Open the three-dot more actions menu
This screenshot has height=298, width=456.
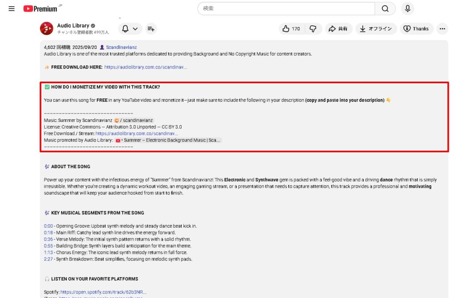click(x=442, y=29)
